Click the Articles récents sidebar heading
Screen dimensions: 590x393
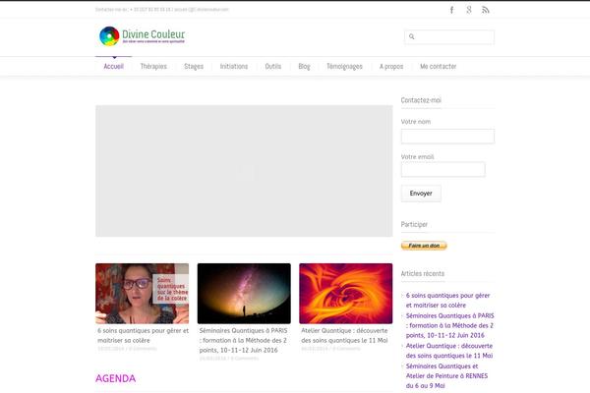423,273
